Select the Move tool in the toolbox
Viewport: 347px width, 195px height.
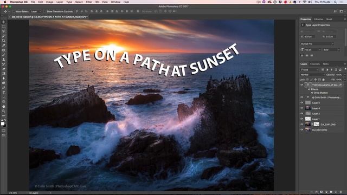tap(4, 22)
